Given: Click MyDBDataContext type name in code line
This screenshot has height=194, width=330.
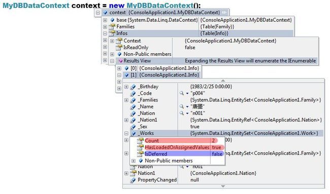Looking at the screenshot, I should (x=36, y=5).
